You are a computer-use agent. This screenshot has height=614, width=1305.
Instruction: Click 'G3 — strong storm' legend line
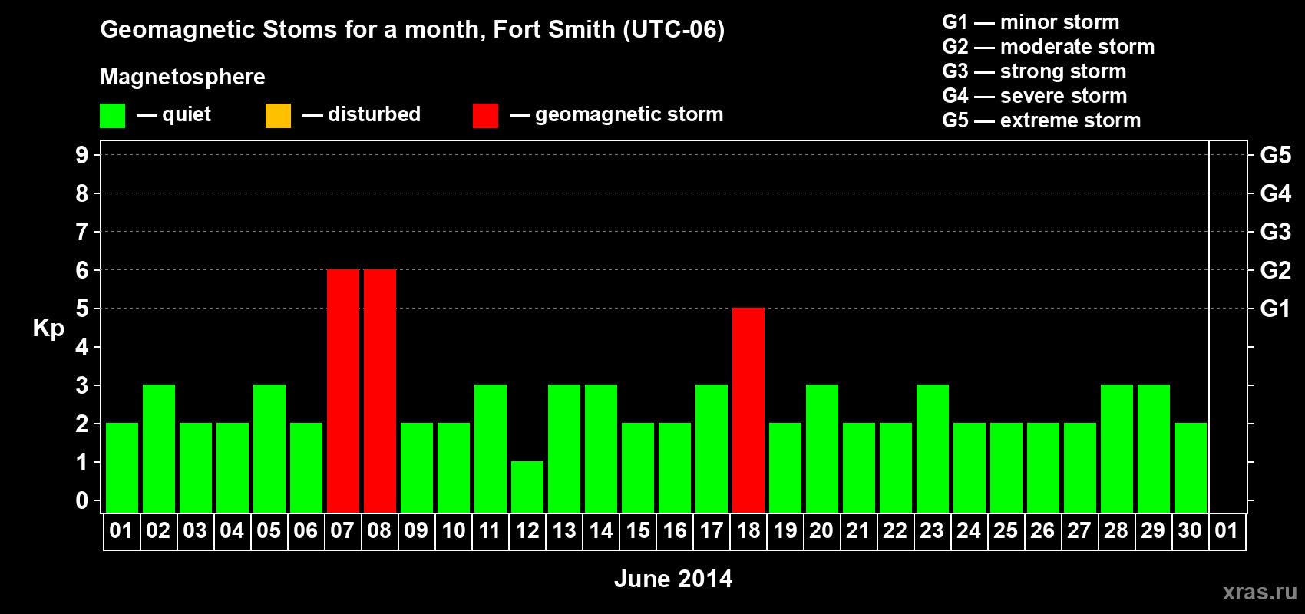tap(1034, 71)
